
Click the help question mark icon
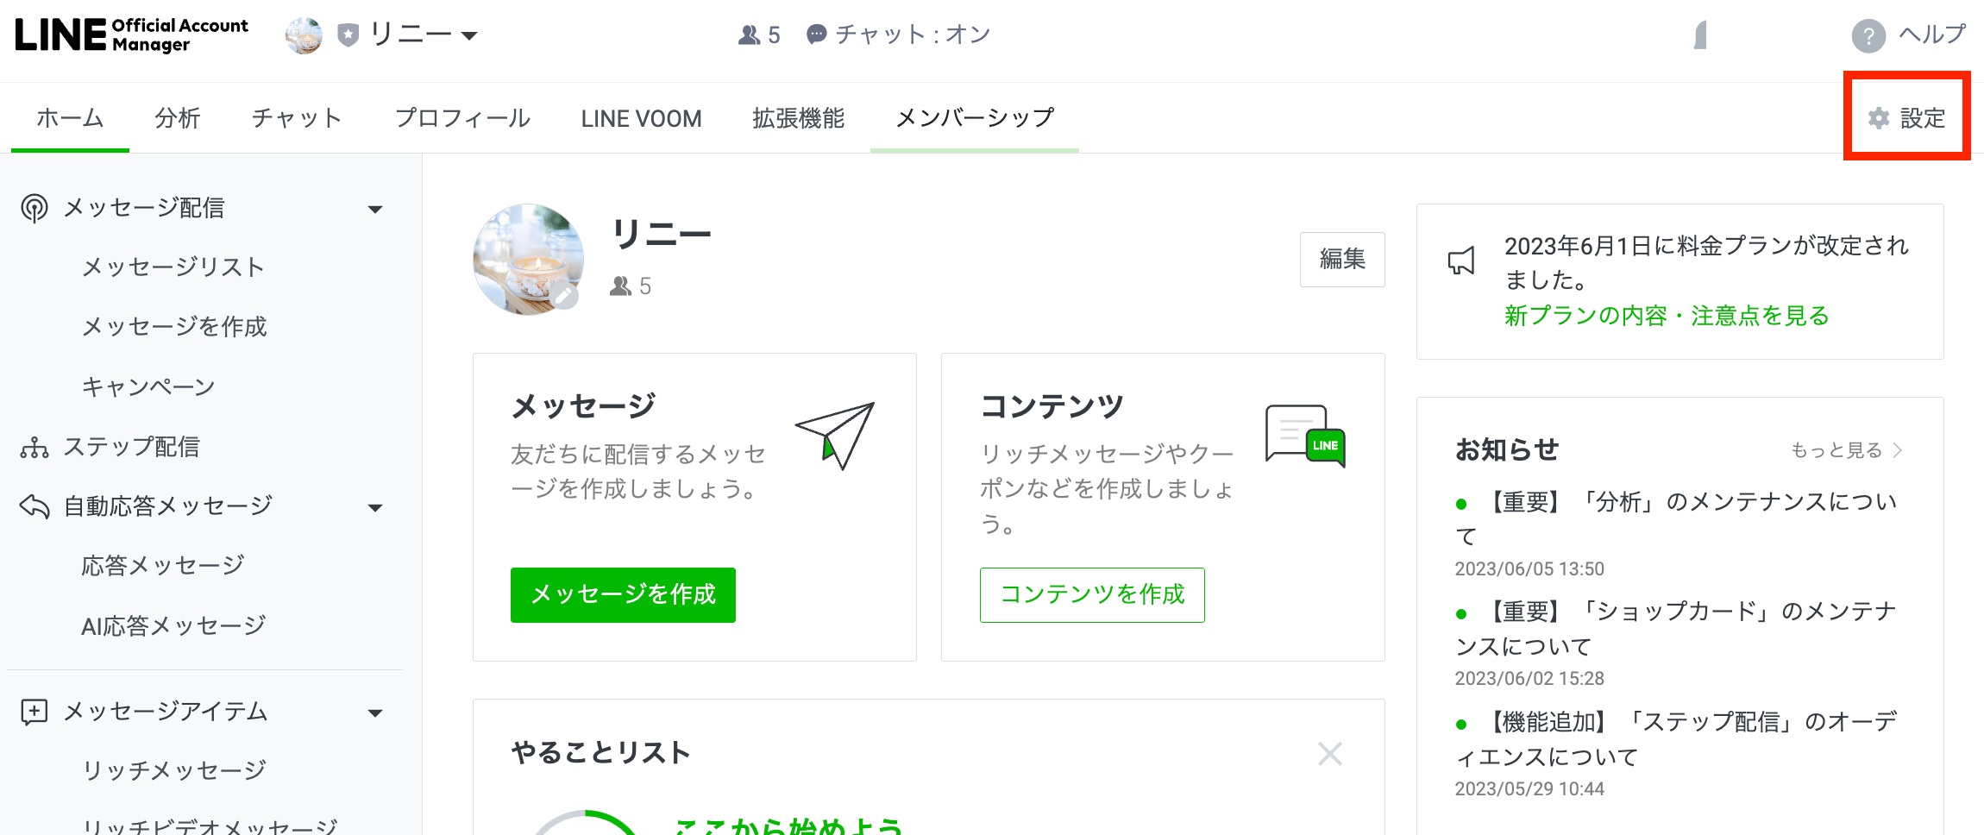click(x=1868, y=36)
